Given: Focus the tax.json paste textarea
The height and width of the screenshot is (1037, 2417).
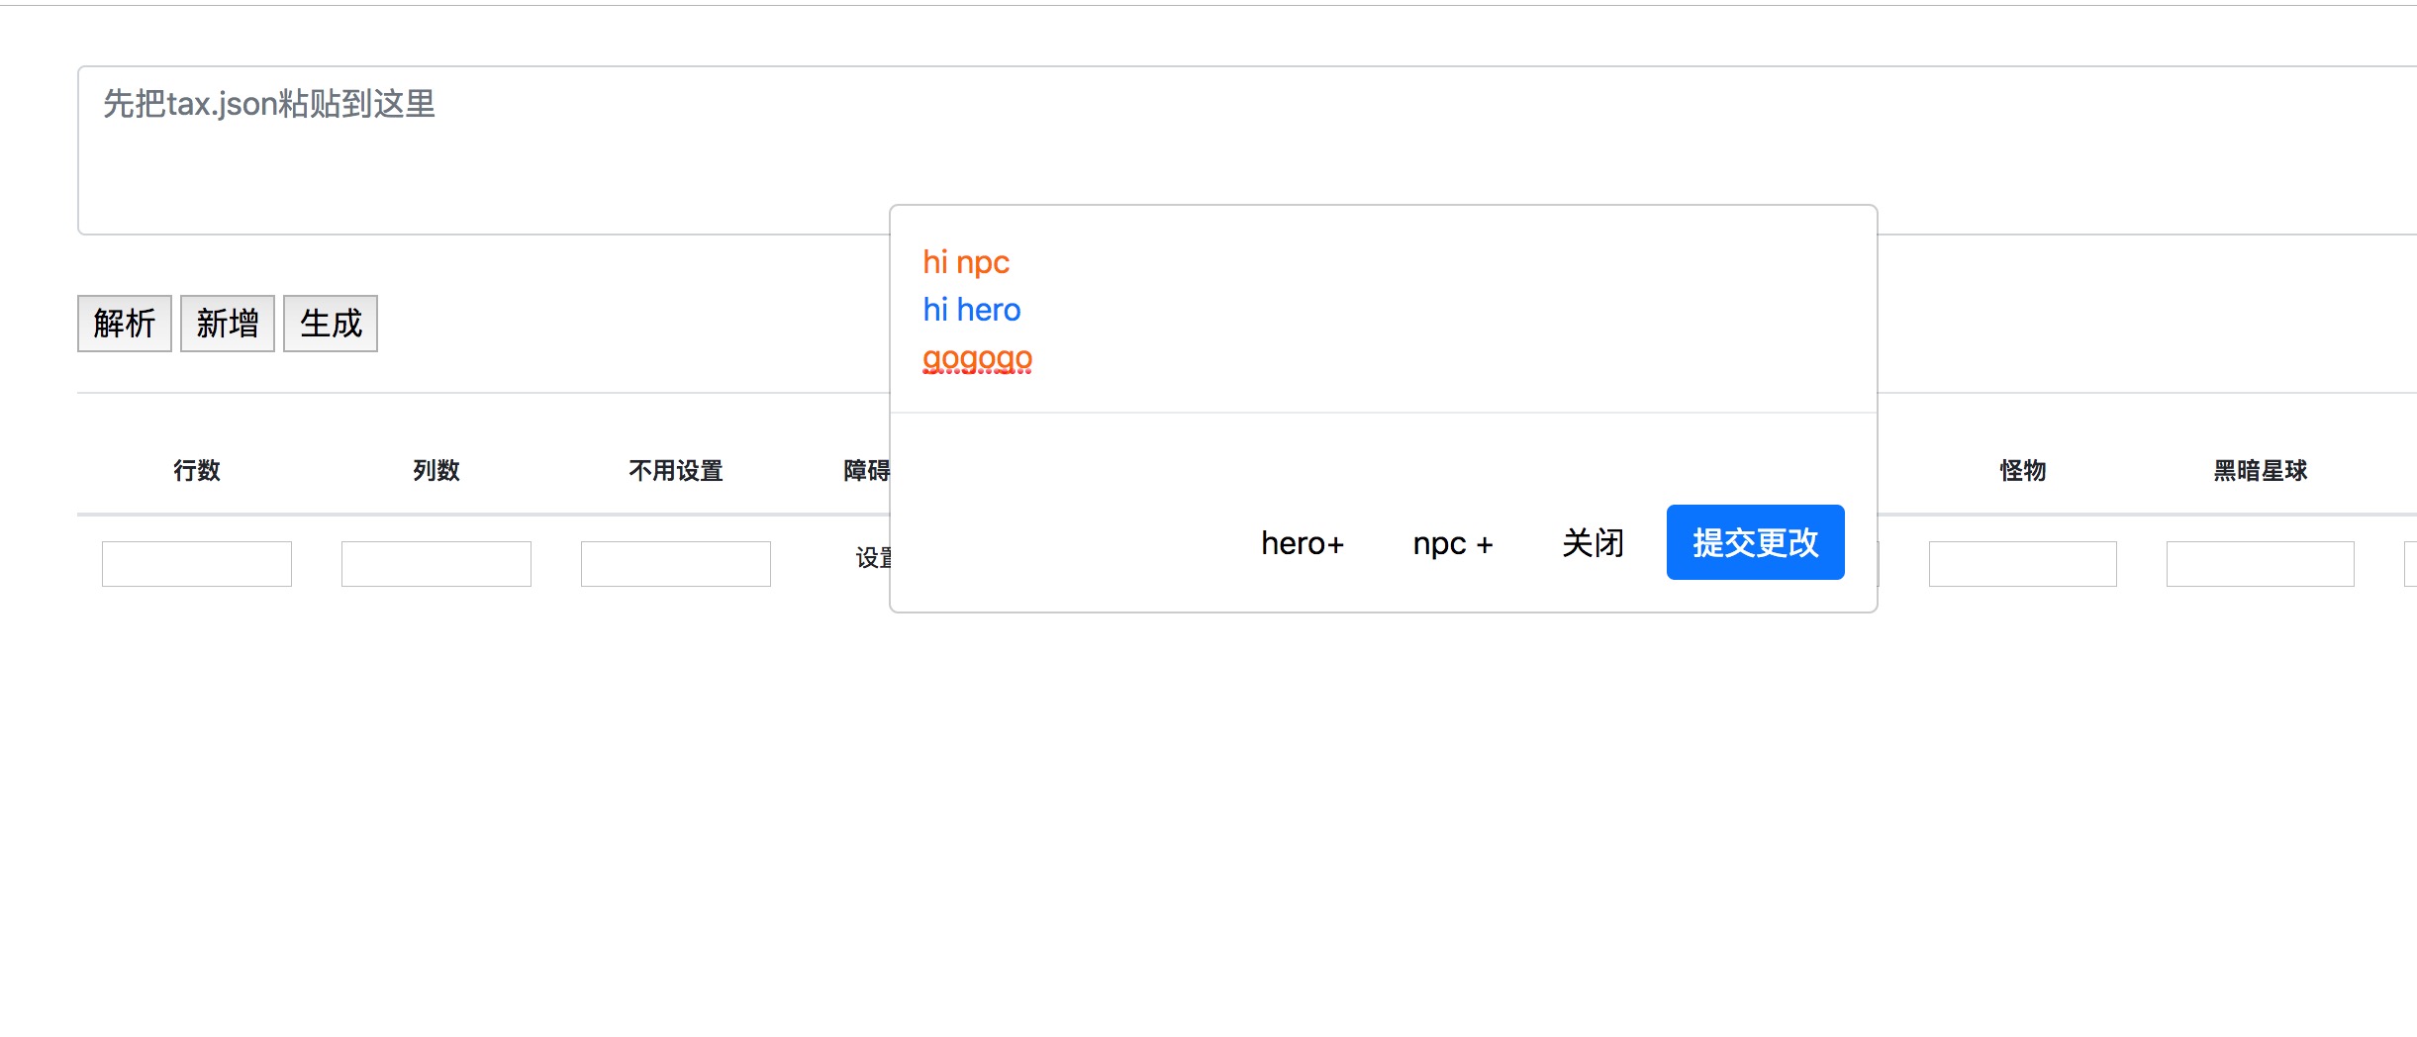Looking at the screenshot, I should pos(1247,150).
